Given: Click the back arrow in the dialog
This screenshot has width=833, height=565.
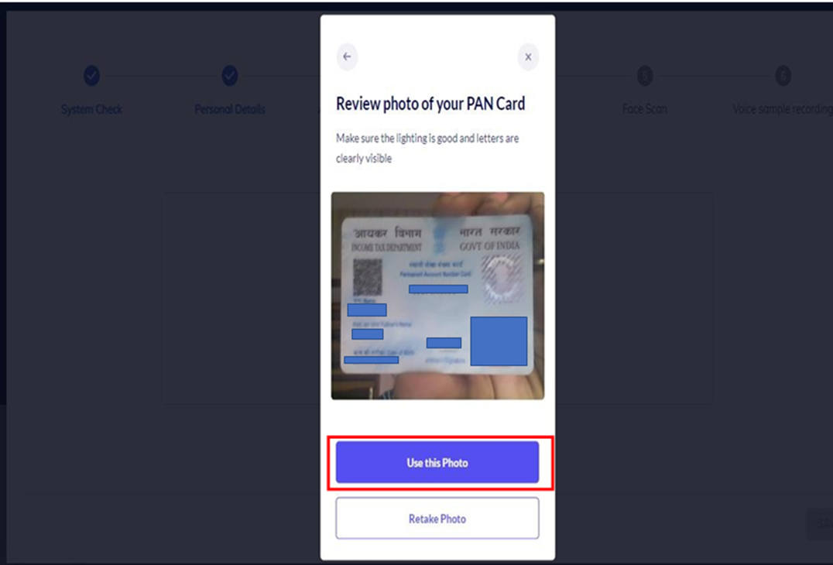Looking at the screenshot, I should point(347,56).
